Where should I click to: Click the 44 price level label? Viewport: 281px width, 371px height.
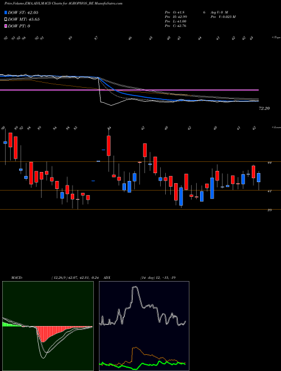pyautogui.click(x=269, y=162)
